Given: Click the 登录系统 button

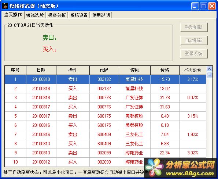Looking at the screenshot, I should point(194,54).
